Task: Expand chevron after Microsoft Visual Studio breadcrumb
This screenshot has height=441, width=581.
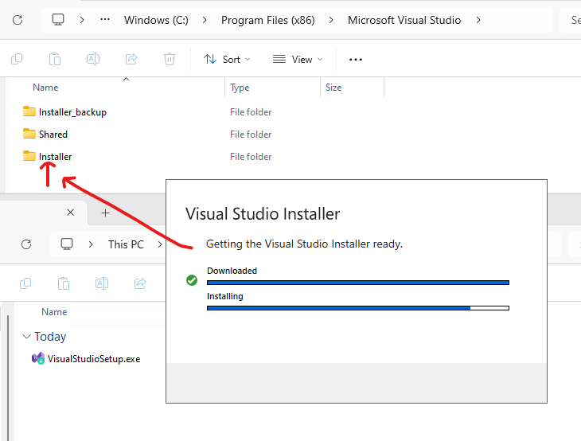Action: click(x=478, y=20)
